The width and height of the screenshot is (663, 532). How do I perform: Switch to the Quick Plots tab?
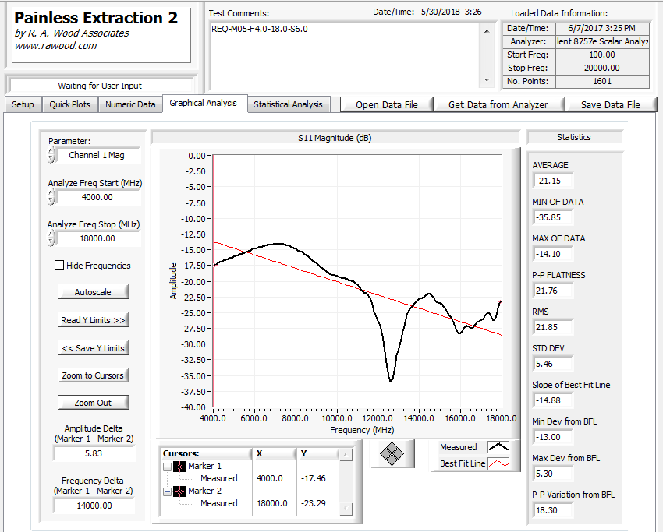69,104
